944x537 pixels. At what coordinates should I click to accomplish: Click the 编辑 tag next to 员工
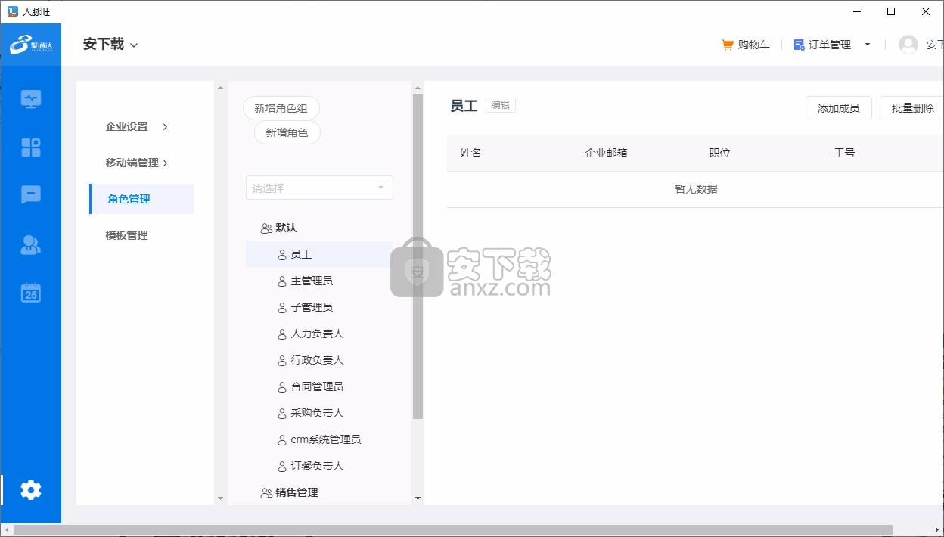pyautogui.click(x=500, y=105)
